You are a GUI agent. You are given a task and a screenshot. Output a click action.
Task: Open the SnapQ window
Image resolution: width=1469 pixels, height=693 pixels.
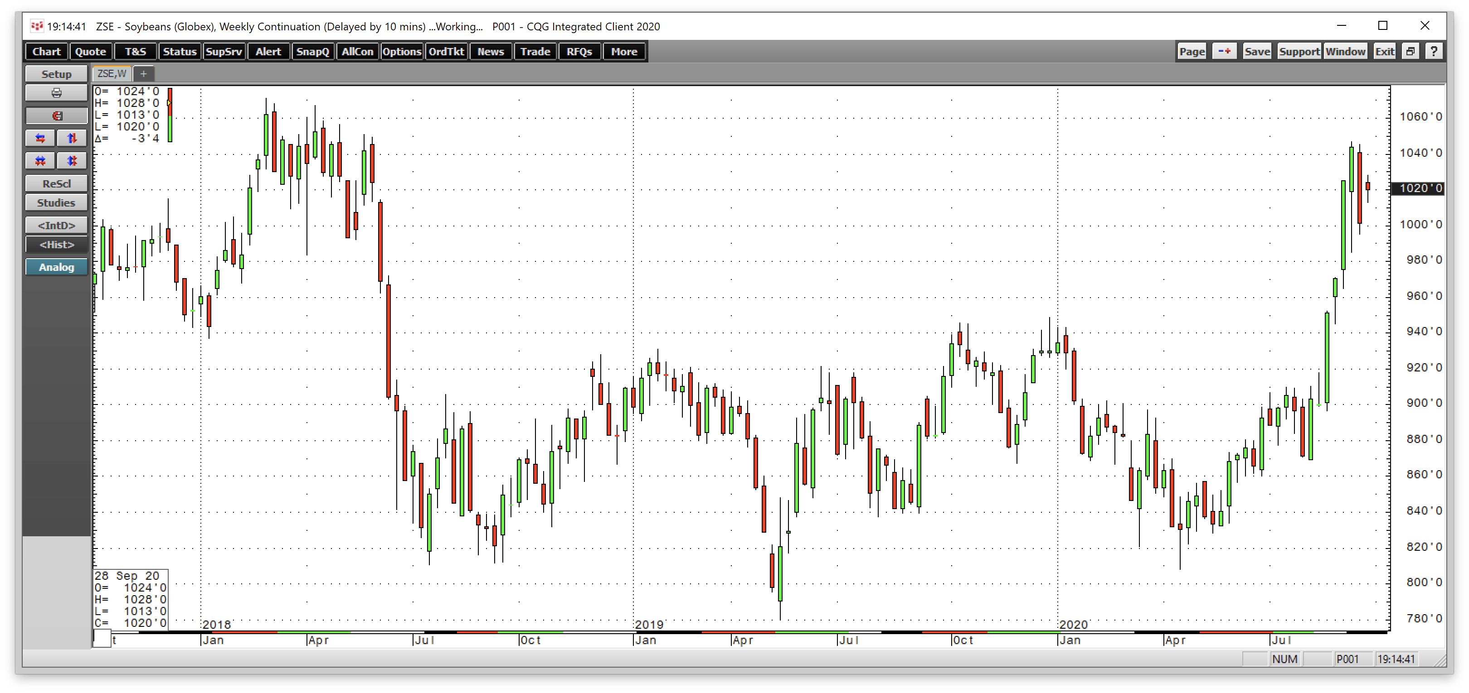[312, 51]
